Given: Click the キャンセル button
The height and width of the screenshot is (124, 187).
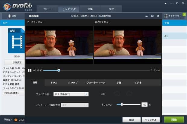Looking at the screenshot, I should tap(151, 120).
